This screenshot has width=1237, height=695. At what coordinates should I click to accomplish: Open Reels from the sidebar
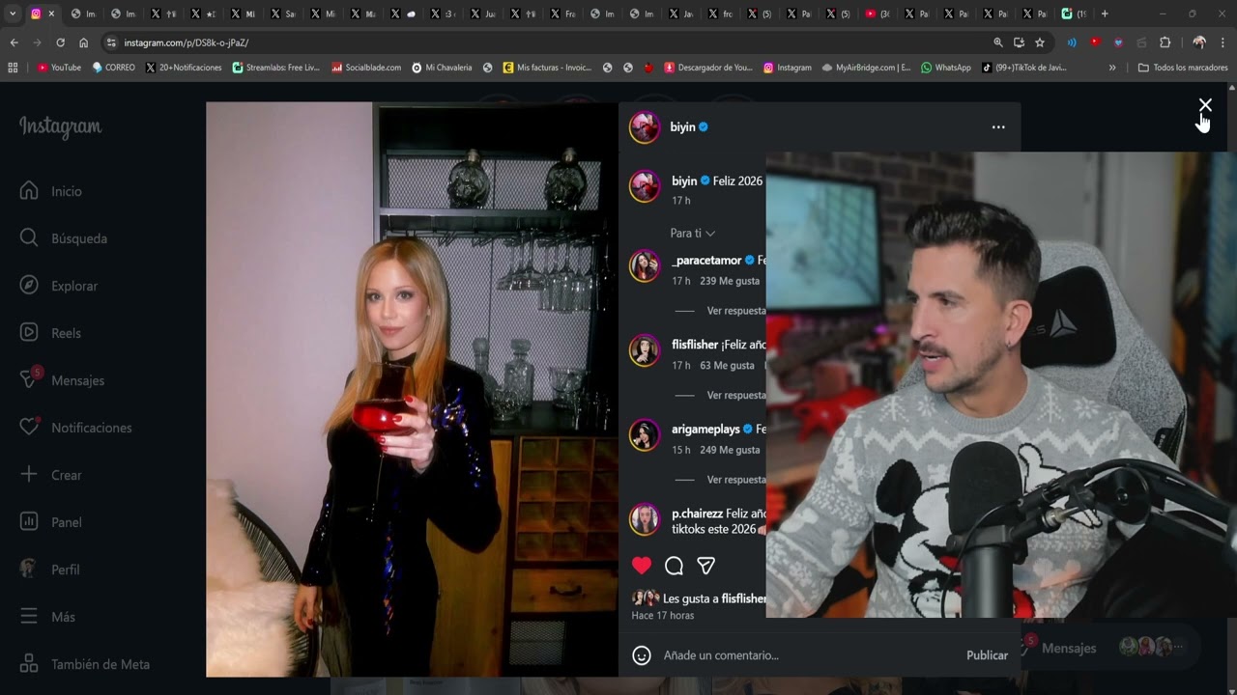[50, 333]
